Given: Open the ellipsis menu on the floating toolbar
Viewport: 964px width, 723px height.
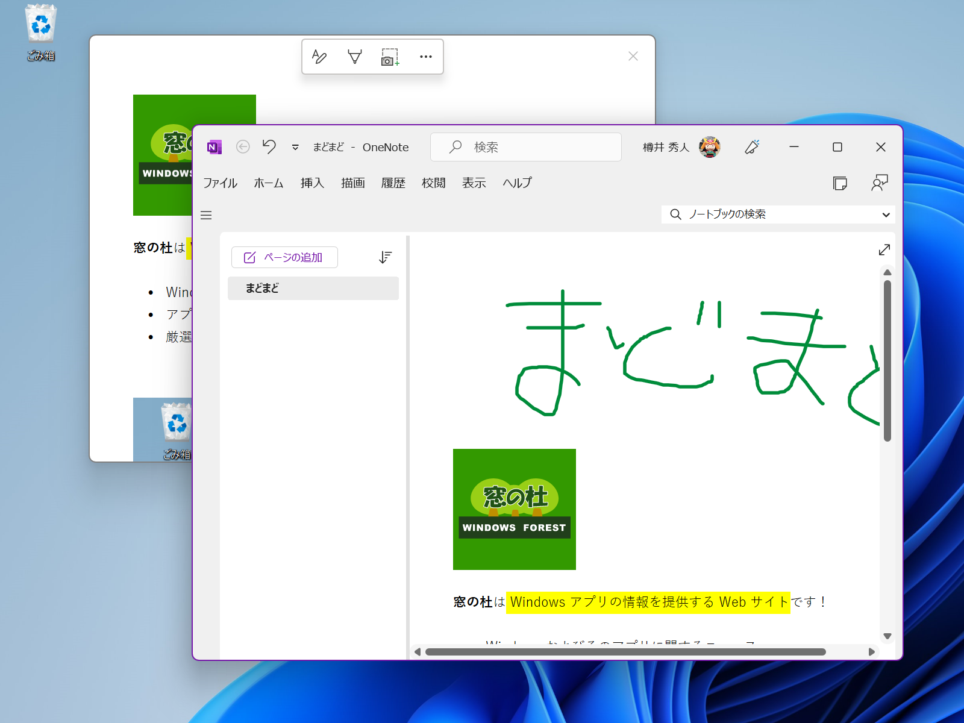Looking at the screenshot, I should pos(426,56).
